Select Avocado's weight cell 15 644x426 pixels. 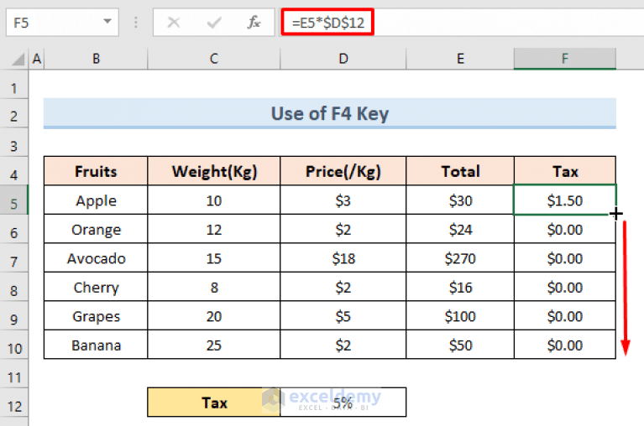(x=213, y=258)
